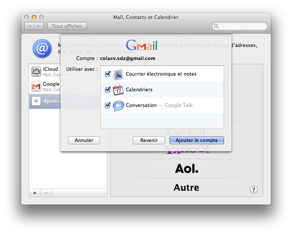Click the Annuler button
This screenshot has width=292, height=234.
84,140
